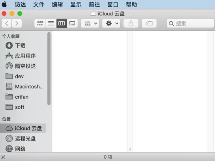Open the Apple menu

click(x=4, y=4)
